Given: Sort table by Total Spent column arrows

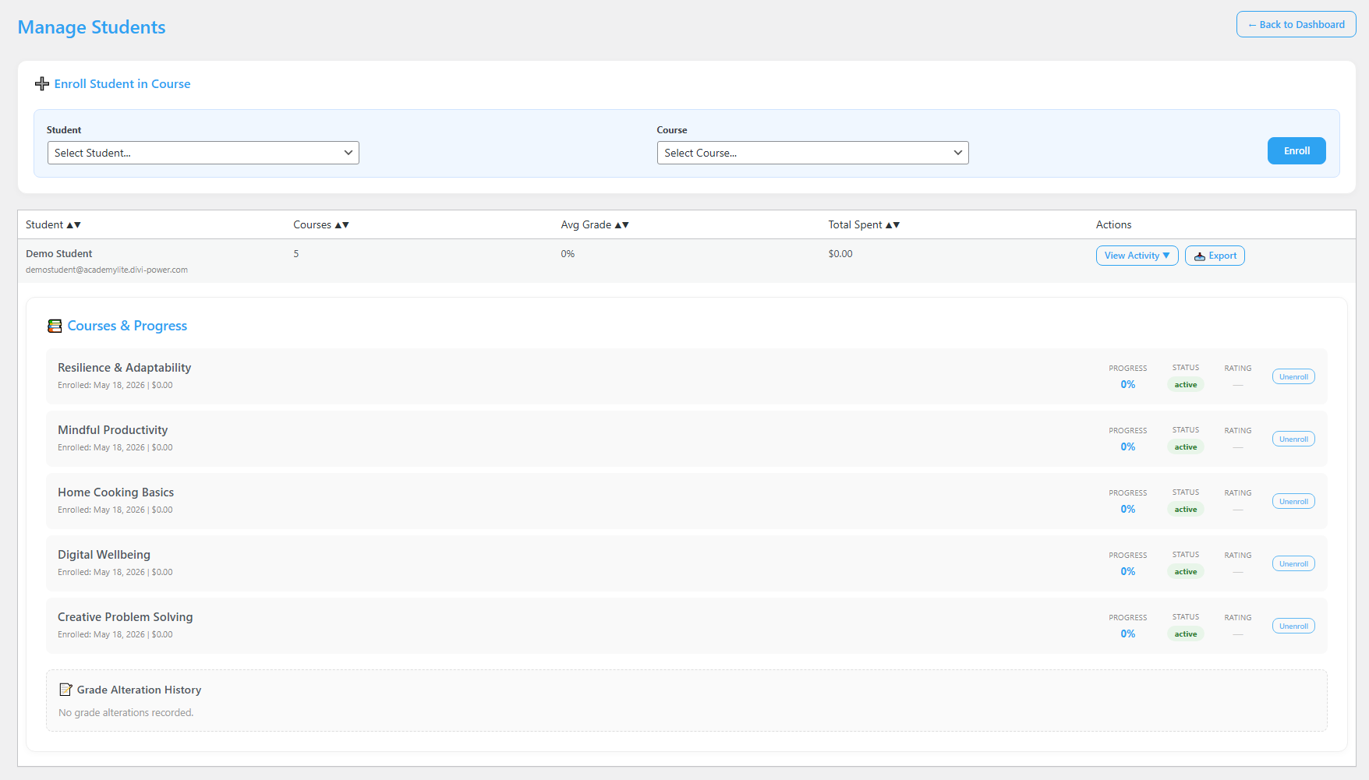Looking at the screenshot, I should tap(893, 225).
